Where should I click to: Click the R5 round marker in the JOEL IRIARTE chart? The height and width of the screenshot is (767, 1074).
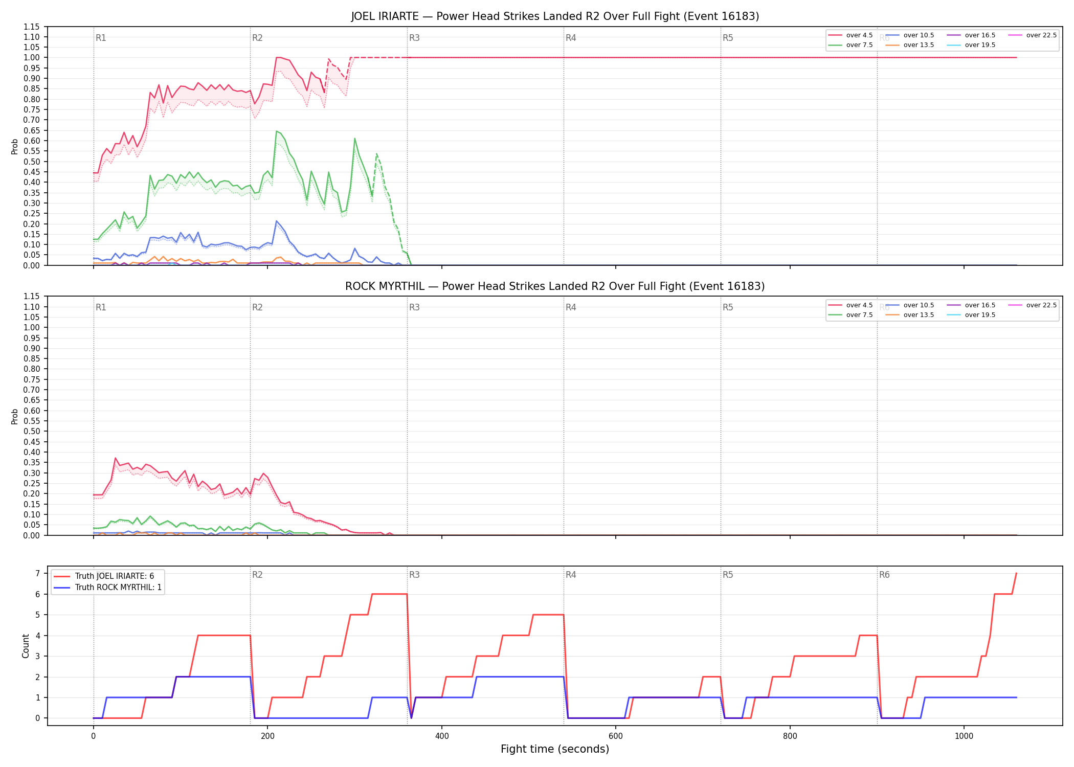[728, 38]
